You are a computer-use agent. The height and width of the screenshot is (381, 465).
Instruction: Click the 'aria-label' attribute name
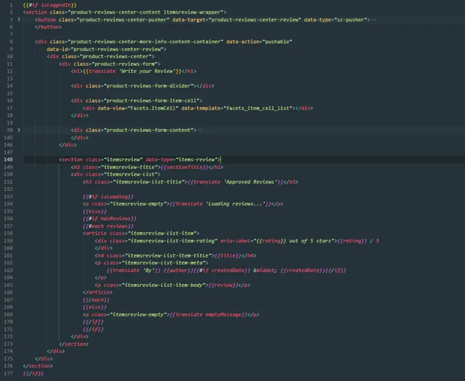(235, 241)
